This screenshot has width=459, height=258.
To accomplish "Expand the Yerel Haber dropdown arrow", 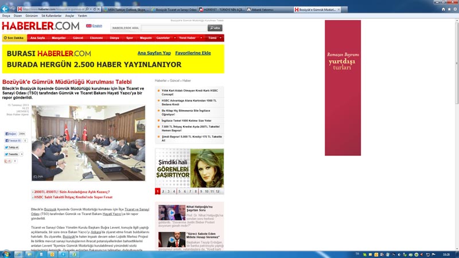I will [x=201, y=38].
